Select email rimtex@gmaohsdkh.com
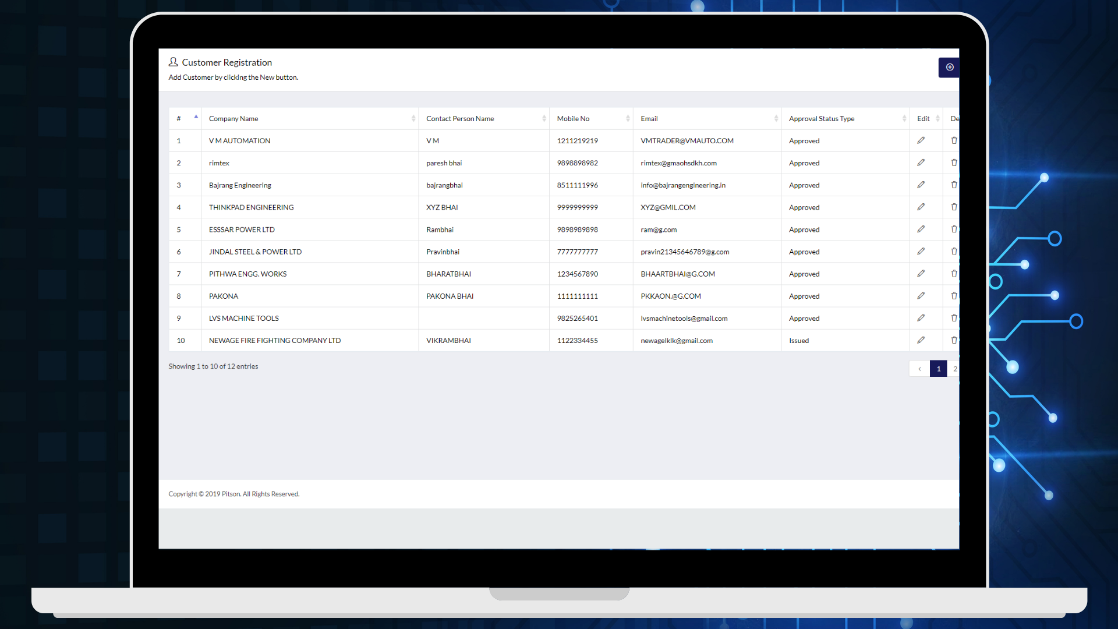 (678, 163)
